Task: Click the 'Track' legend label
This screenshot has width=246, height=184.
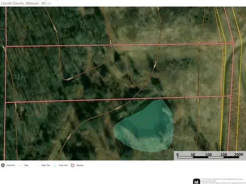Action: coord(26,165)
